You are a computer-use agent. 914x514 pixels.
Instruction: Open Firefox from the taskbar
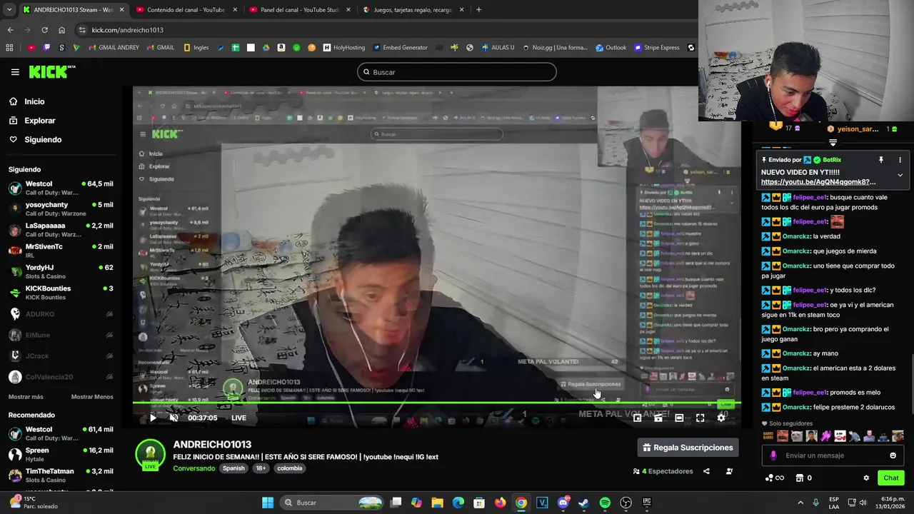click(501, 503)
